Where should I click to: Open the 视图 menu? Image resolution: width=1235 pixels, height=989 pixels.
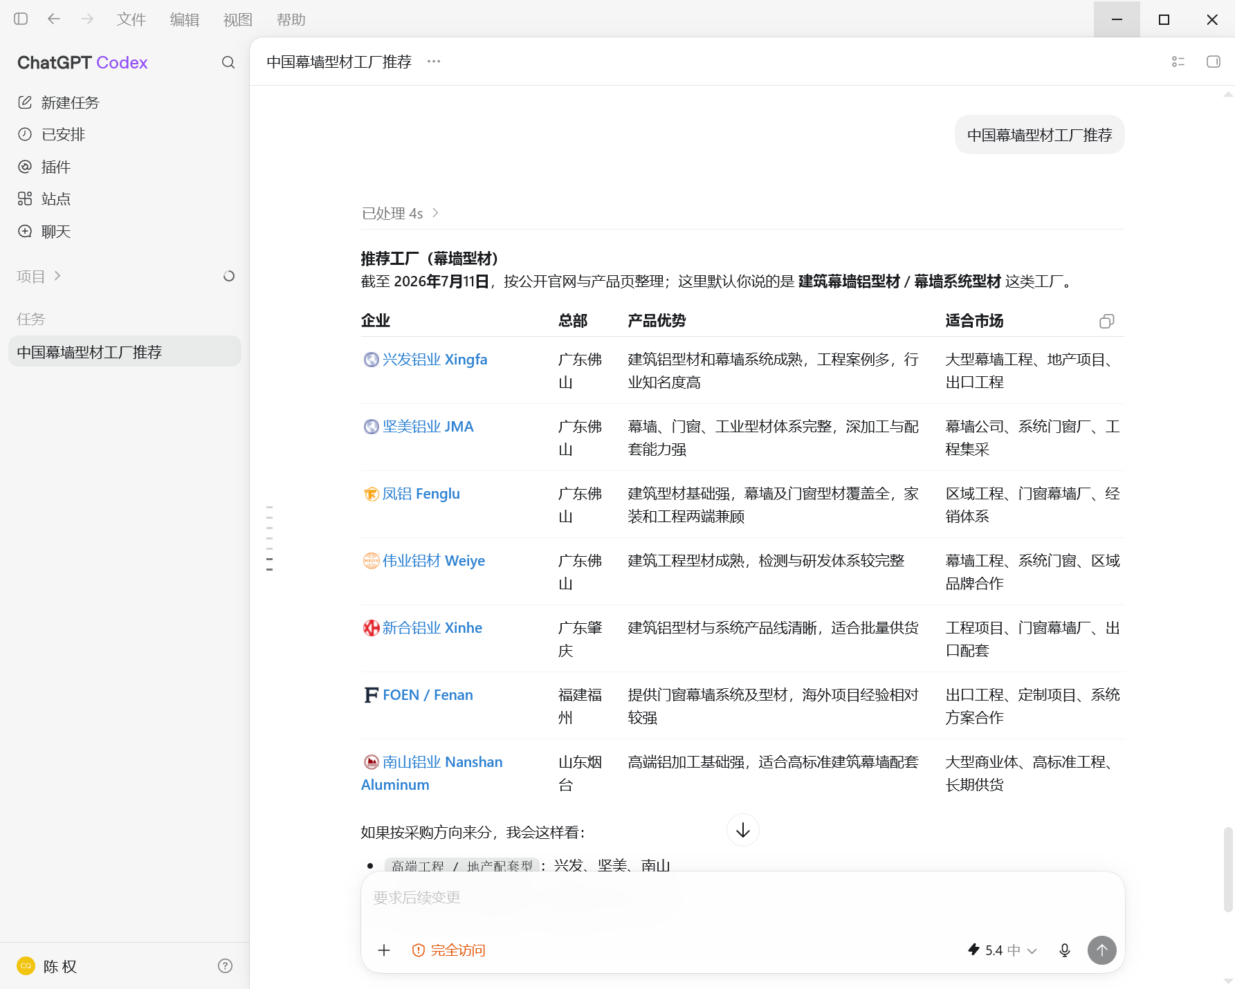click(x=238, y=20)
